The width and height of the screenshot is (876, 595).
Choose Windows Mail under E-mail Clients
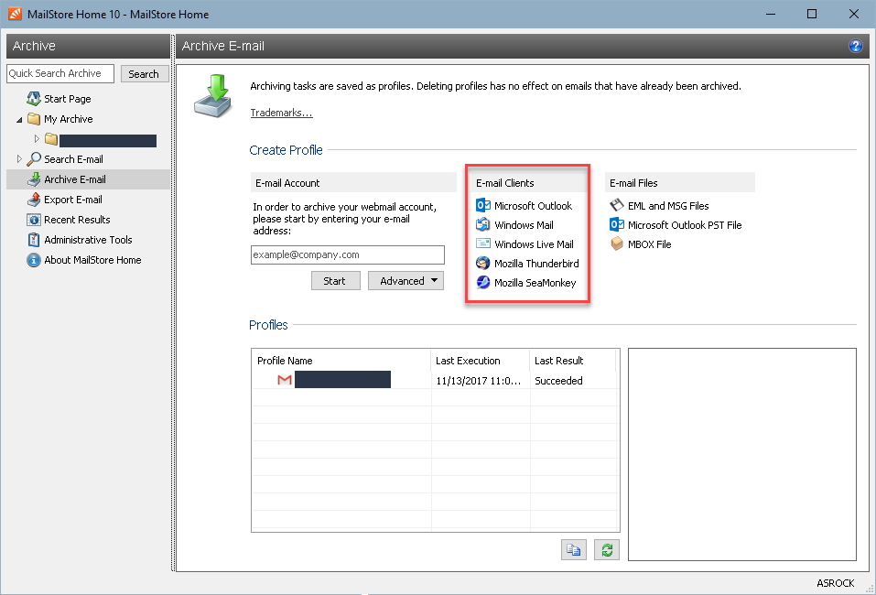524,224
